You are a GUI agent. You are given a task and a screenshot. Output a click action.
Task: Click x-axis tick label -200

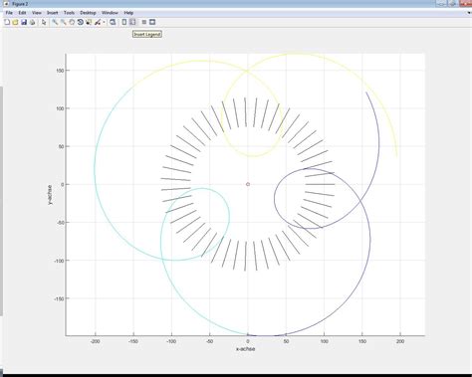click(96, 341)
